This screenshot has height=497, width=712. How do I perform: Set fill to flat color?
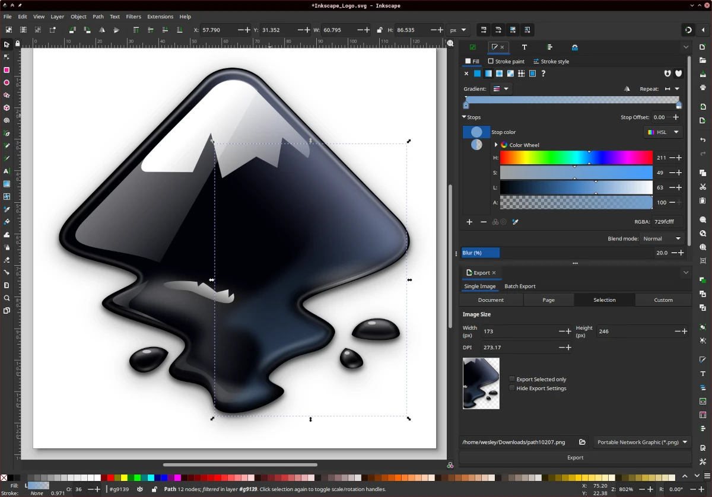[477, 74]
